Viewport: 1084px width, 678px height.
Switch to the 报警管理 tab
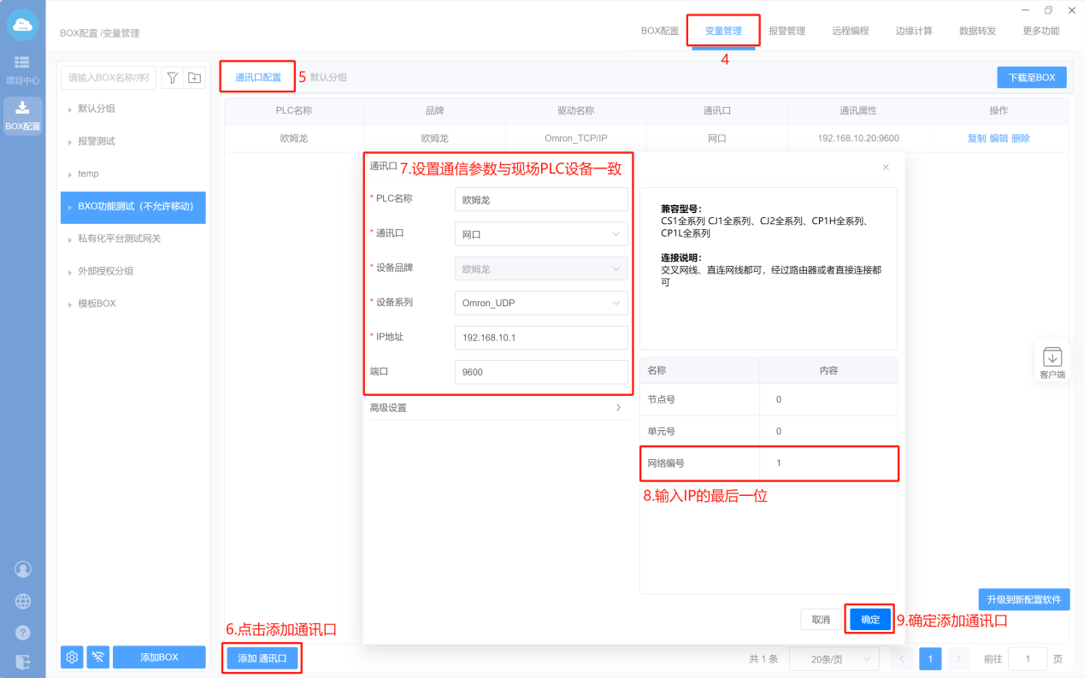tap(786, 31)
